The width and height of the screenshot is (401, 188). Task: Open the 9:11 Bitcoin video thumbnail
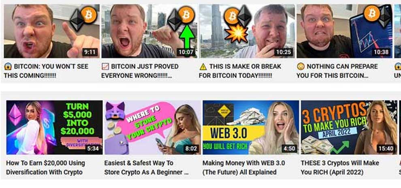click(x=52, y=31)
